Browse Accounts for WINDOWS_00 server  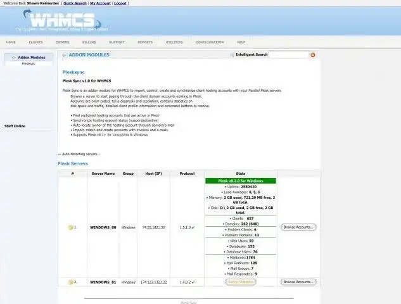coord(298,227)
